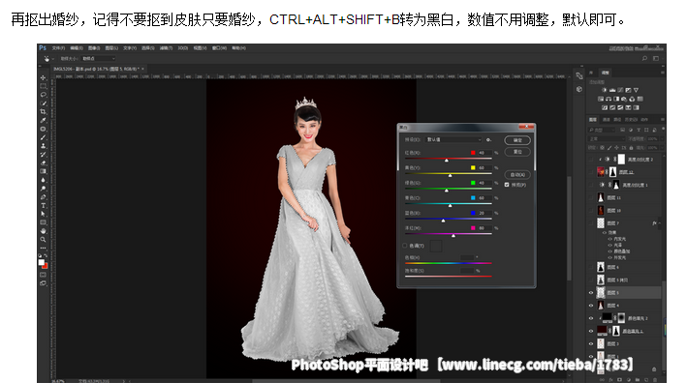Screen dimensions: 687x383
Task: Select the Horizontal Type tool
Action: [x=43, y=205]
